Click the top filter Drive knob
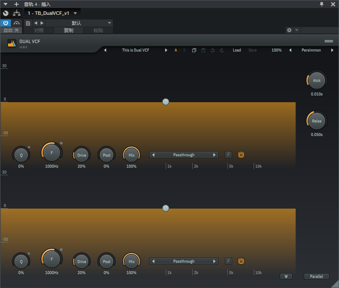 tap(82, 155)
